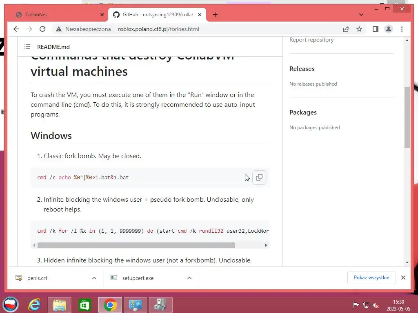
Task: Click the README.md file name header
Action: pos(53,47)
